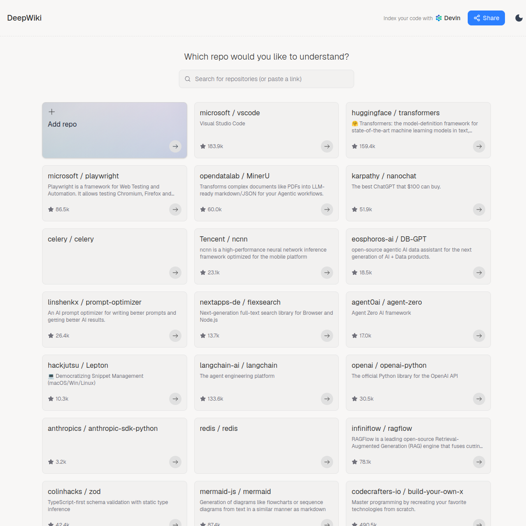This screenshot has width=526, height=526.
Task: Open the arrow on huggingface / transformers card
Action: pos(479,146)
